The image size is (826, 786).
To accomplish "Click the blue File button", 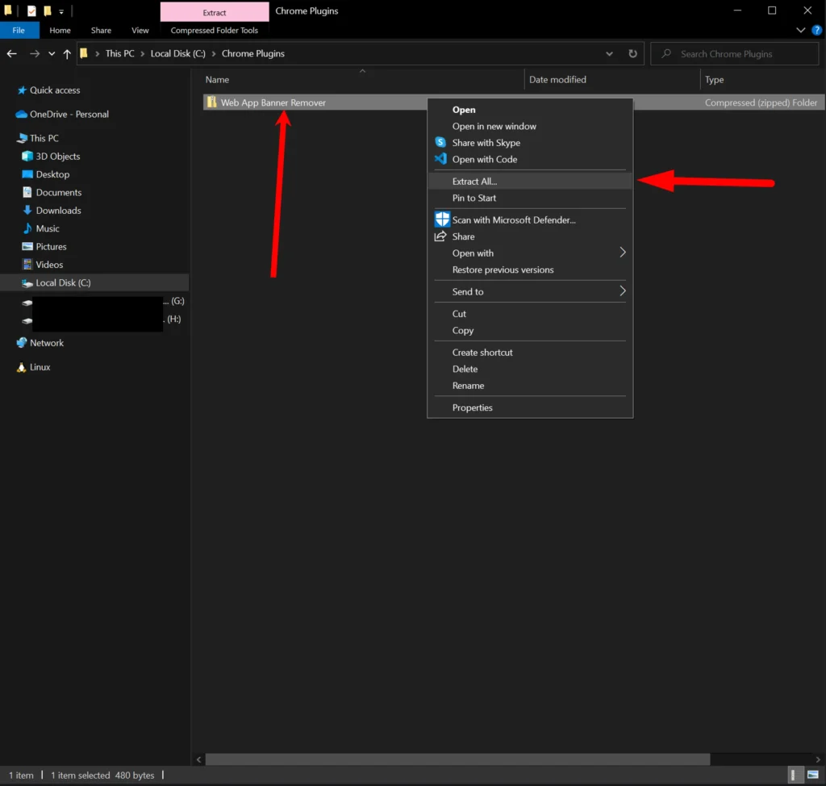I will click(19, 31).
